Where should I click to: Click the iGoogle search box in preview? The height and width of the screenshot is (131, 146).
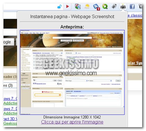click(x=72, y=38)
